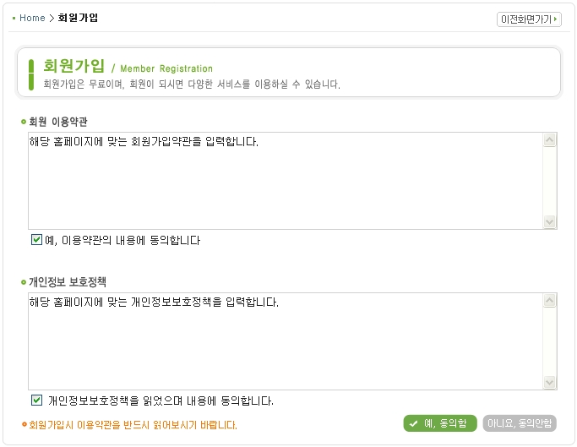The image size is (577, 447).
Task: Check the 이용약관 agreement checkbox
Action: (x=36, y=240)
